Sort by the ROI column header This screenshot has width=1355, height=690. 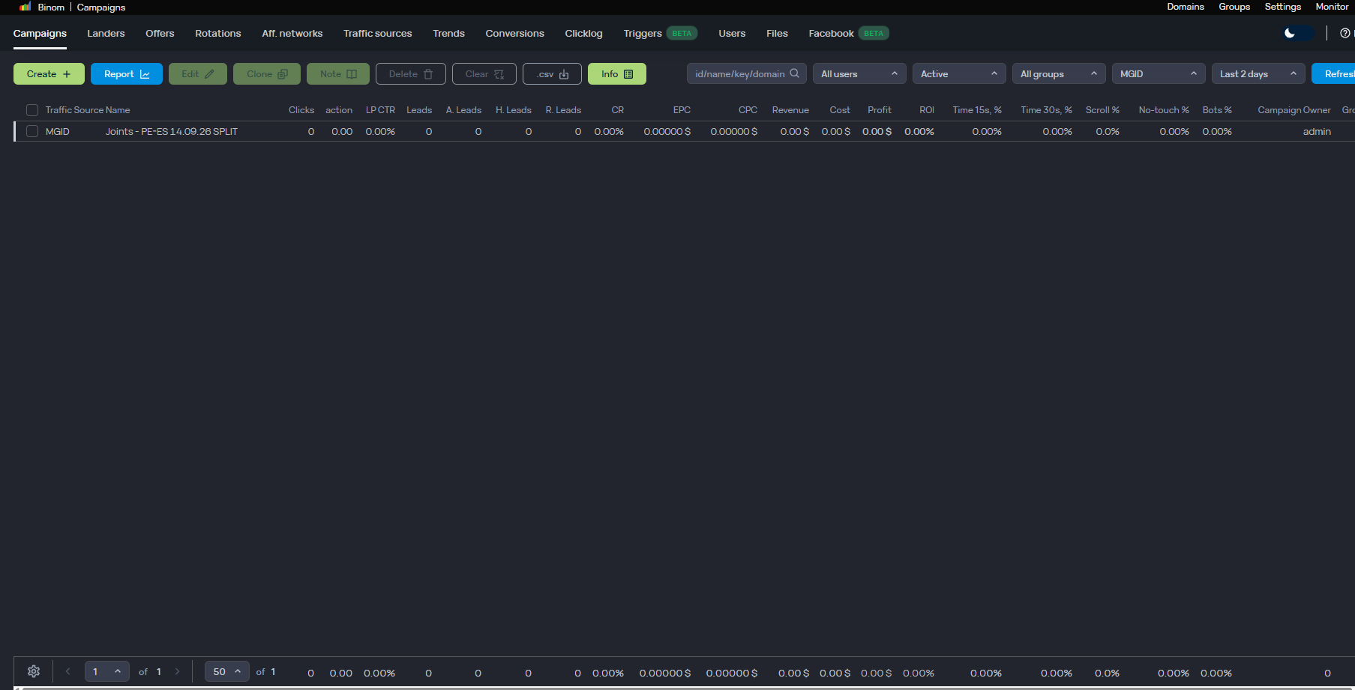click(x=927, y=110)
